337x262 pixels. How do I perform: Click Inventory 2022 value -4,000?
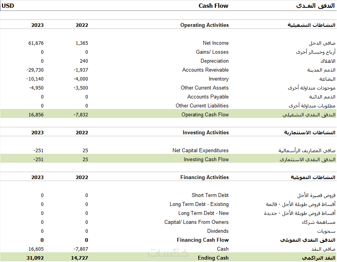pos(81,79)
